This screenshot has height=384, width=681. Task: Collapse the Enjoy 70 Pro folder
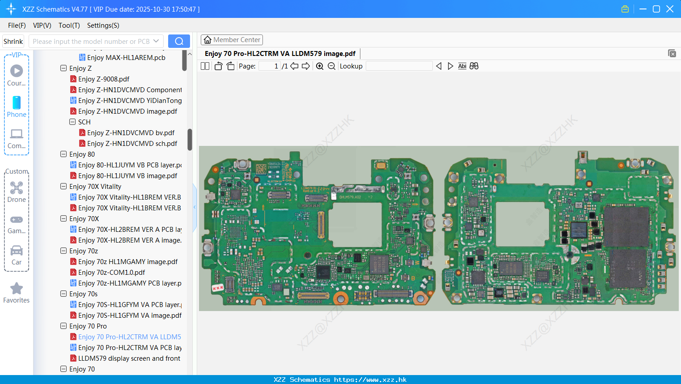tap(63, 326)
